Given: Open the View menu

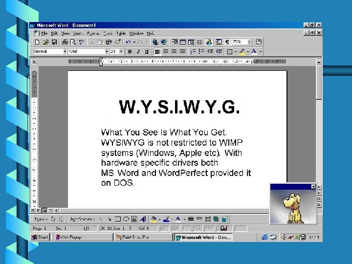Looking at the screenshot, I should 66,33.
